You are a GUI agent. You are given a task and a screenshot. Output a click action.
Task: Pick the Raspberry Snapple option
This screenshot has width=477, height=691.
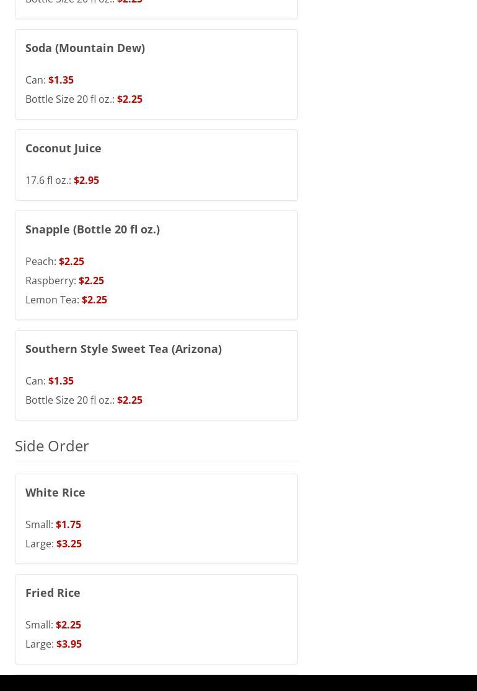point(64,280)
